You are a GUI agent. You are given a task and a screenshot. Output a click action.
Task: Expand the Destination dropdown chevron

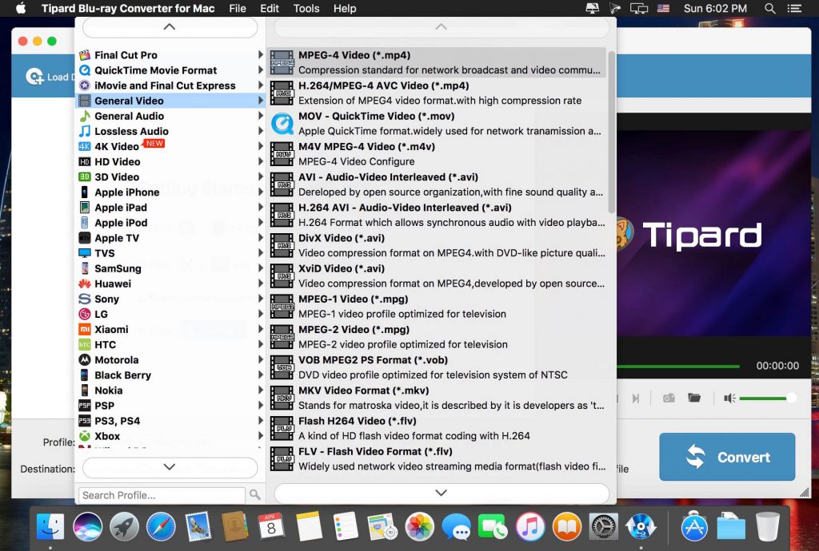(x=170, y=466)
